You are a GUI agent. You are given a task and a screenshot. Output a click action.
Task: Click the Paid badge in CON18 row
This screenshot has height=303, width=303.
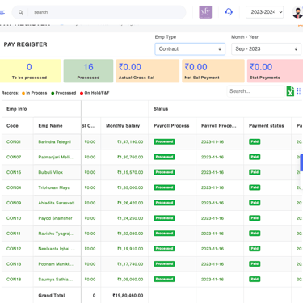click(255, 280)
